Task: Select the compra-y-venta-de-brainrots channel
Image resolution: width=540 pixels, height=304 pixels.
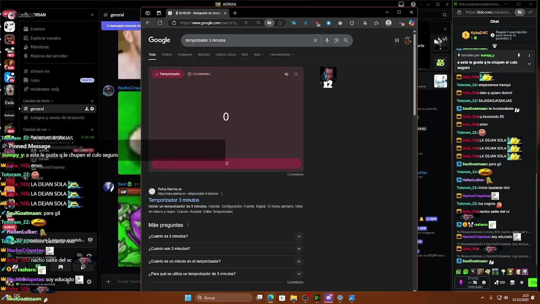Action: 58,118
